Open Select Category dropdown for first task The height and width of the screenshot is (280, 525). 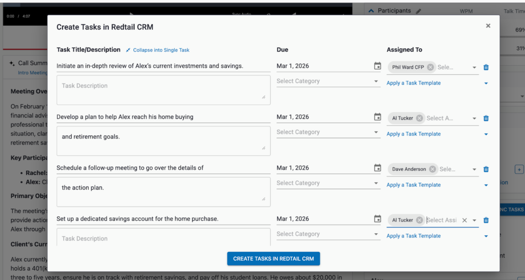[x=328, y=81]
